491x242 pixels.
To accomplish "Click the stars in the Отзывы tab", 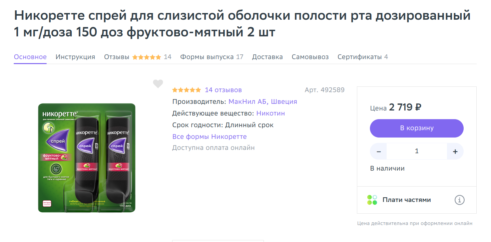I will (x=146, y=57).
